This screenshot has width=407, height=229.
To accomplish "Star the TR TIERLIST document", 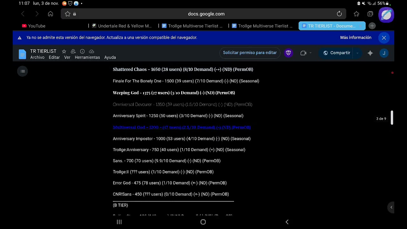I will [64, 51].
